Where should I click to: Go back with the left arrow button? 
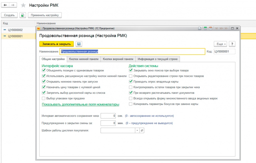[x=5, y=5]
